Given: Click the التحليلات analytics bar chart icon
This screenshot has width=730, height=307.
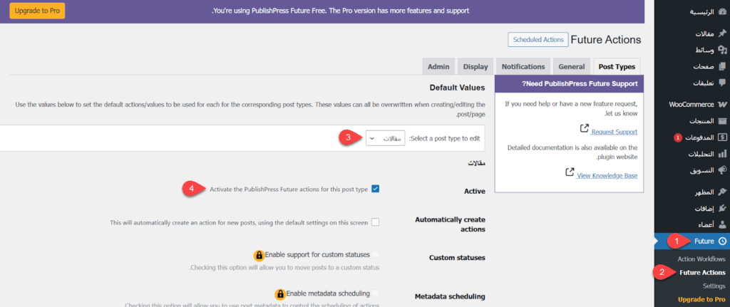Looking at the screenshot, I should click(722, 154).
